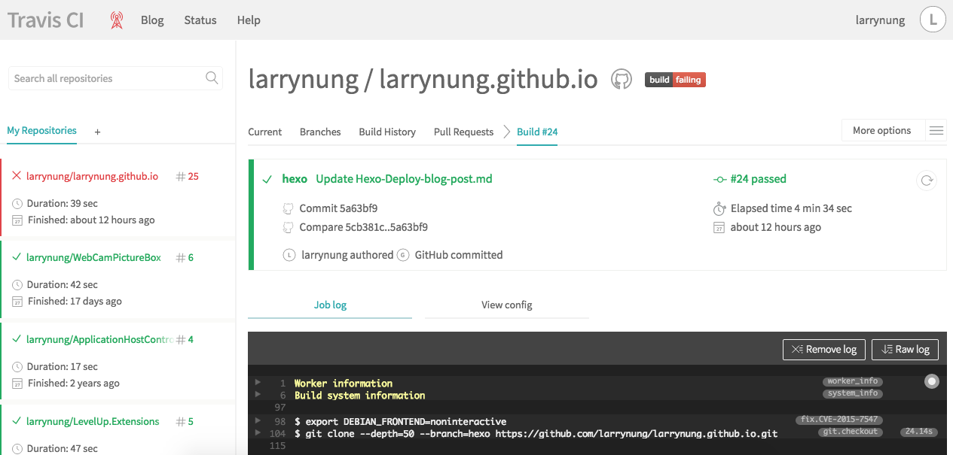Open the Blog menu item
953x455 pixels.
point(152,20)
